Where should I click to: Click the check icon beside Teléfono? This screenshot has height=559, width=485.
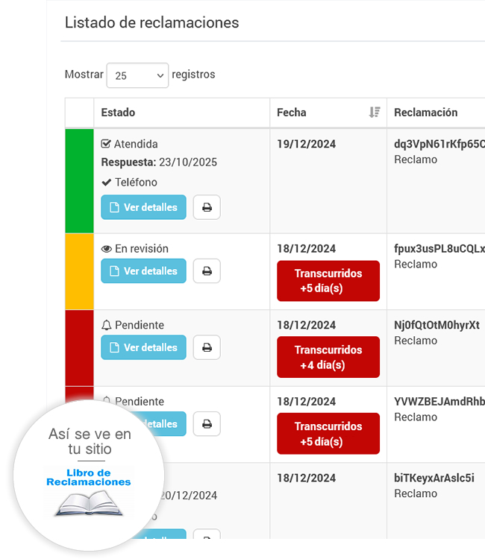click(x=107, y=183)
